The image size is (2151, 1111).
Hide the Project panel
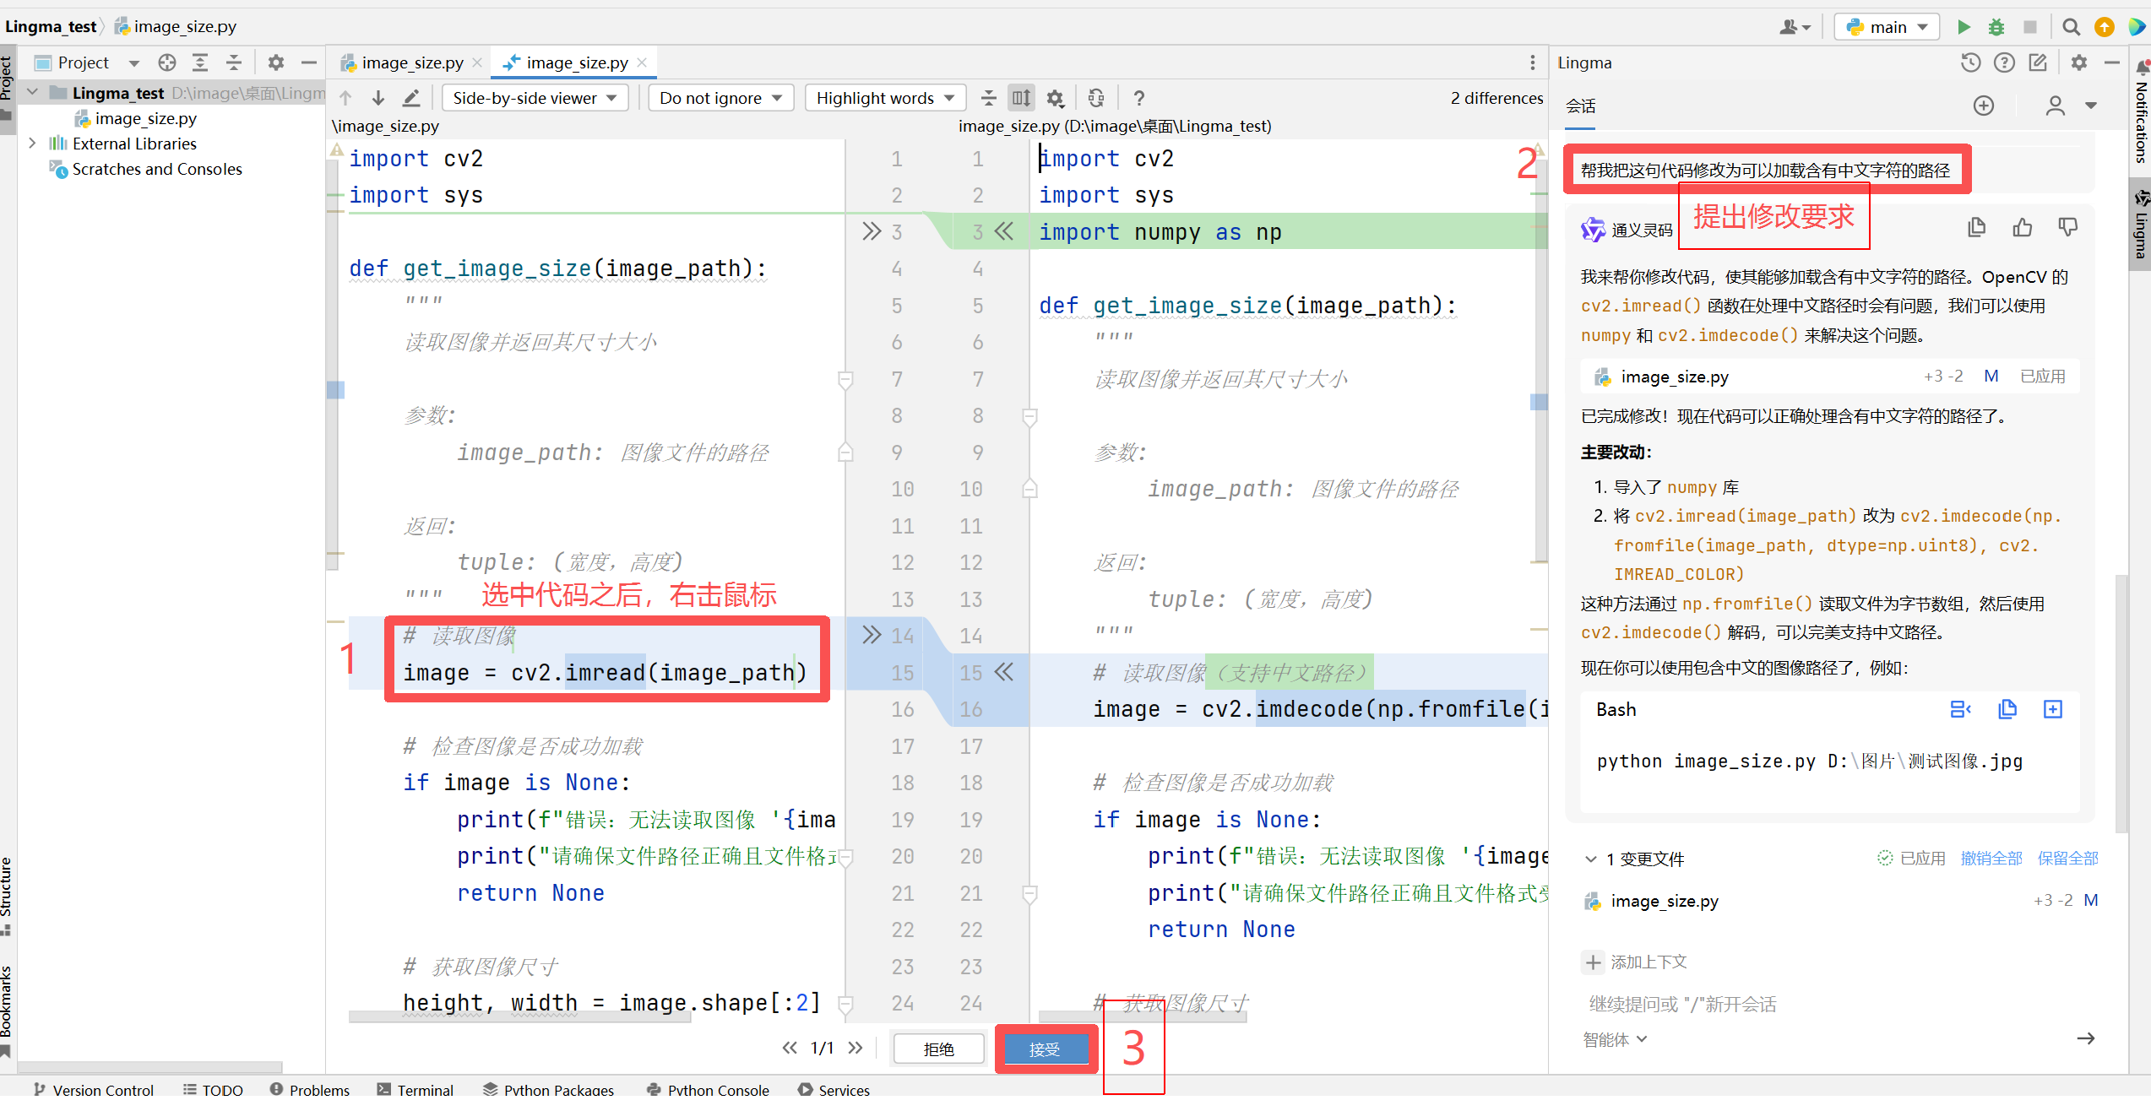click(309, 62)
